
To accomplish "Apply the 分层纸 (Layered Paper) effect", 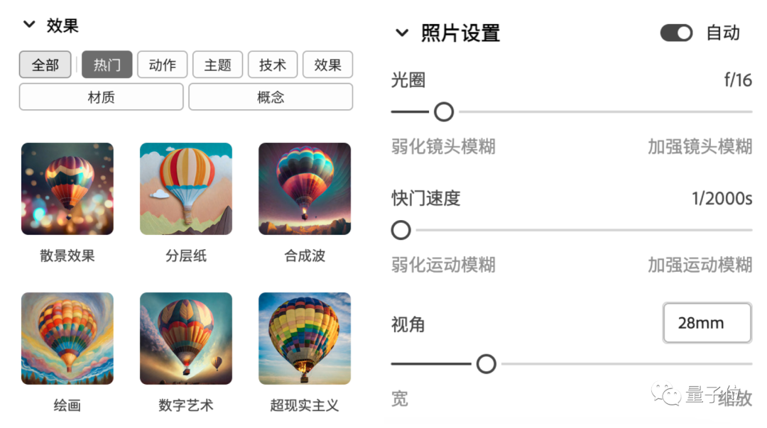I will click(185, 189).
